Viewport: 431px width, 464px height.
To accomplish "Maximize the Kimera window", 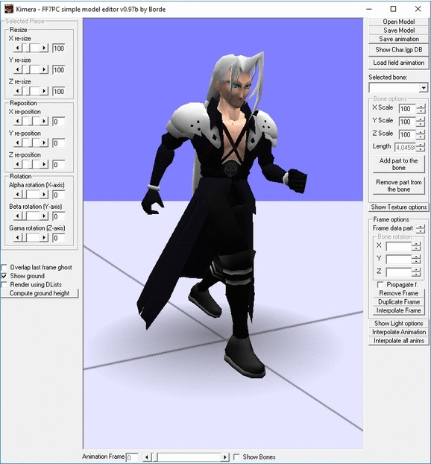I will pyautogui.click(x=393, y=9).
